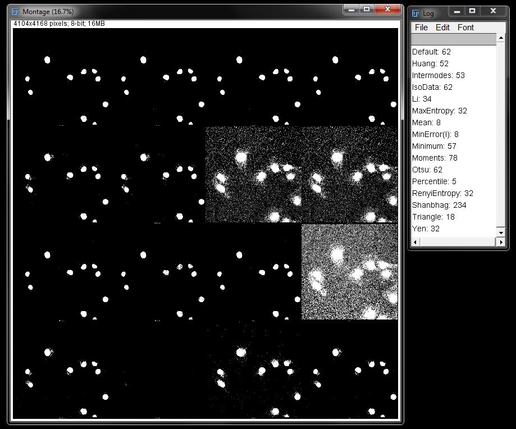Minimize the Log window
This screenshot has height=429, width=516.
pyautogui.click(x=456, y=11)
